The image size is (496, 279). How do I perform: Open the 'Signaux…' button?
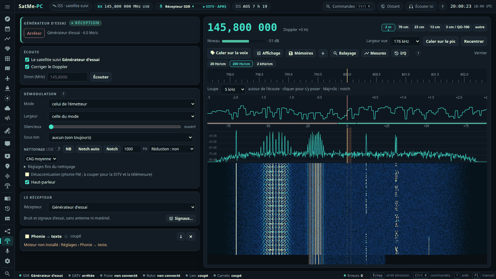[181, 218]
